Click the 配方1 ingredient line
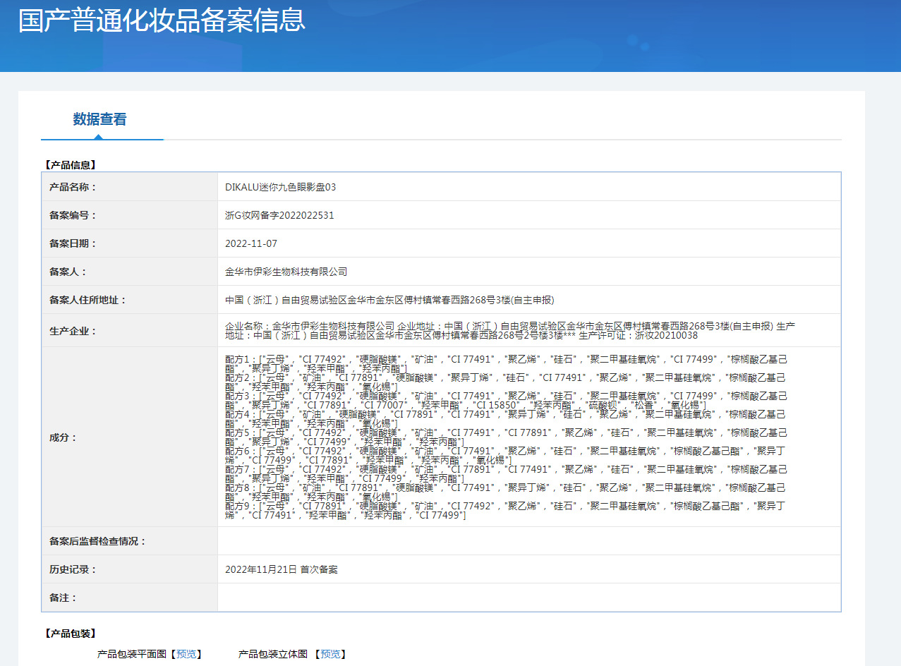The image size is (901, 666). 505,363
